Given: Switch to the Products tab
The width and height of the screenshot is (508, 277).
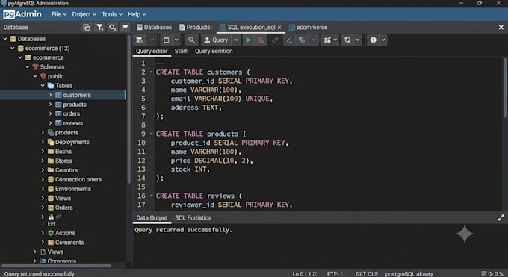Looking at the screenshot, I should click(196, 27).
